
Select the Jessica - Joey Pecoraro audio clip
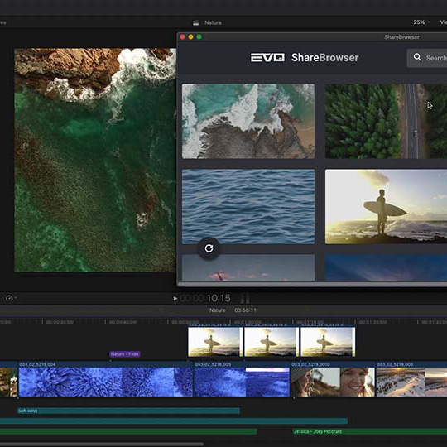[x=370, y=431]
